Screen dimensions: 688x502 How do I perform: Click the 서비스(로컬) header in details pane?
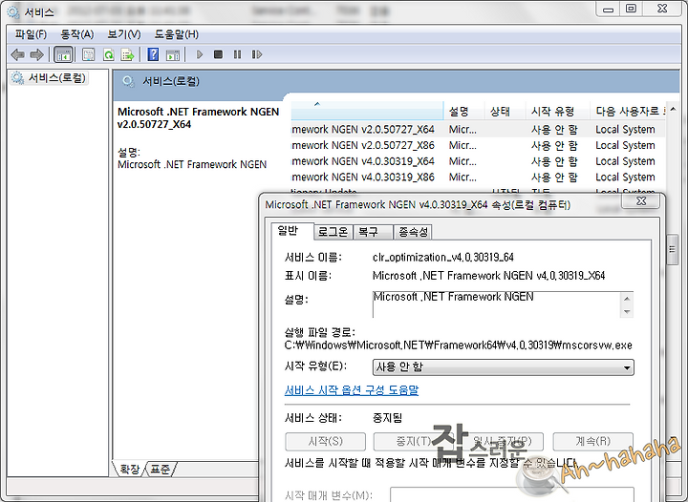click(x=170, y=81)
